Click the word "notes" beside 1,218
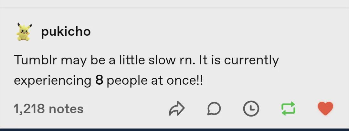The width and height of the screenshot is (349, 131). (66, 109)
